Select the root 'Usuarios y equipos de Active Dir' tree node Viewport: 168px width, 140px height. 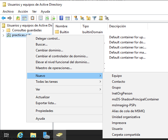pyautogui.click(x=30, y=25)
